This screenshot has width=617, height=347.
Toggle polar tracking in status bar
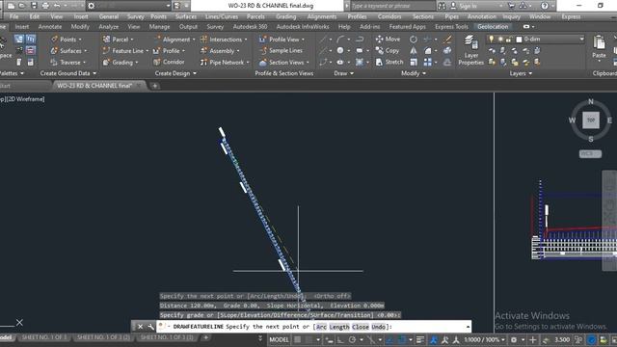pos(352,339)
